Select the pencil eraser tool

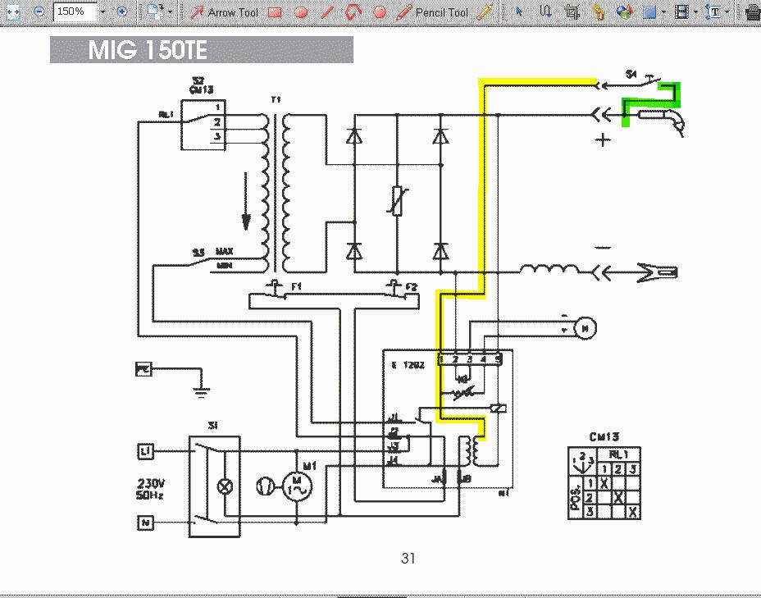[x=485, y=12]
